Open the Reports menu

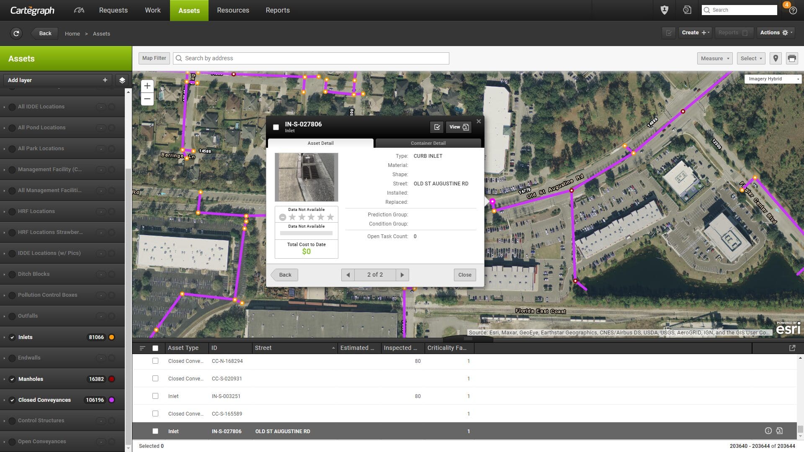(277, 10)
